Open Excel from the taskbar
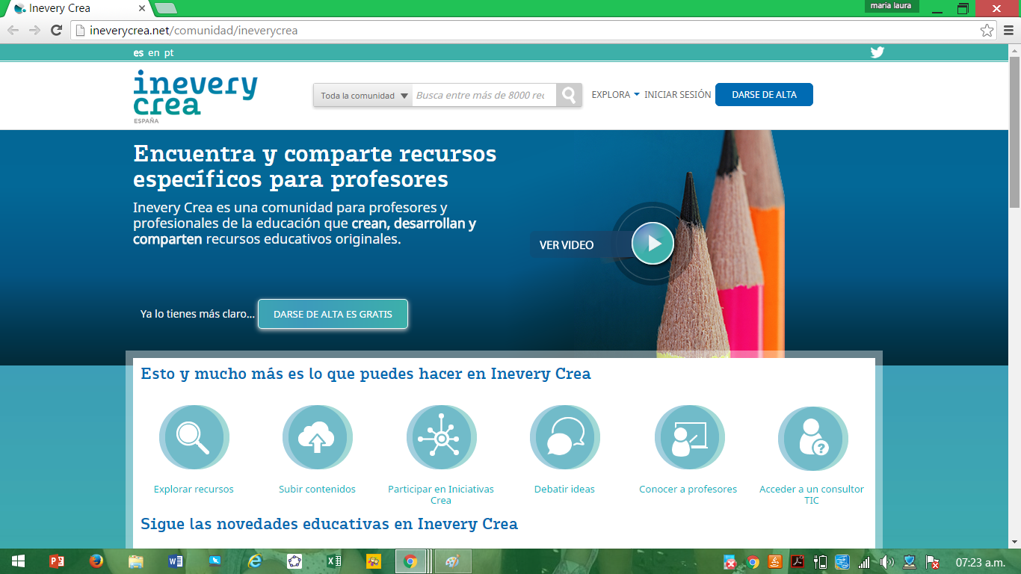The width and height of the screenshot is (1021, 574). [334, 561]
